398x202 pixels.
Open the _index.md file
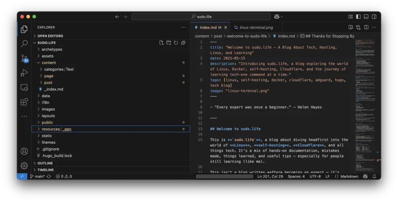click(x=111, y=89)
